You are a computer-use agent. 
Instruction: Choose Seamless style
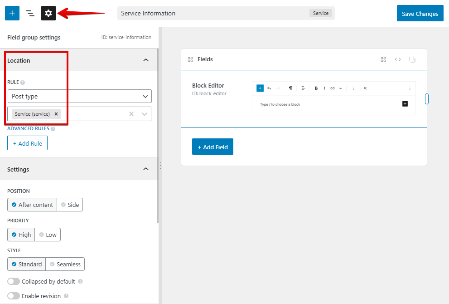tap(65, 264)
